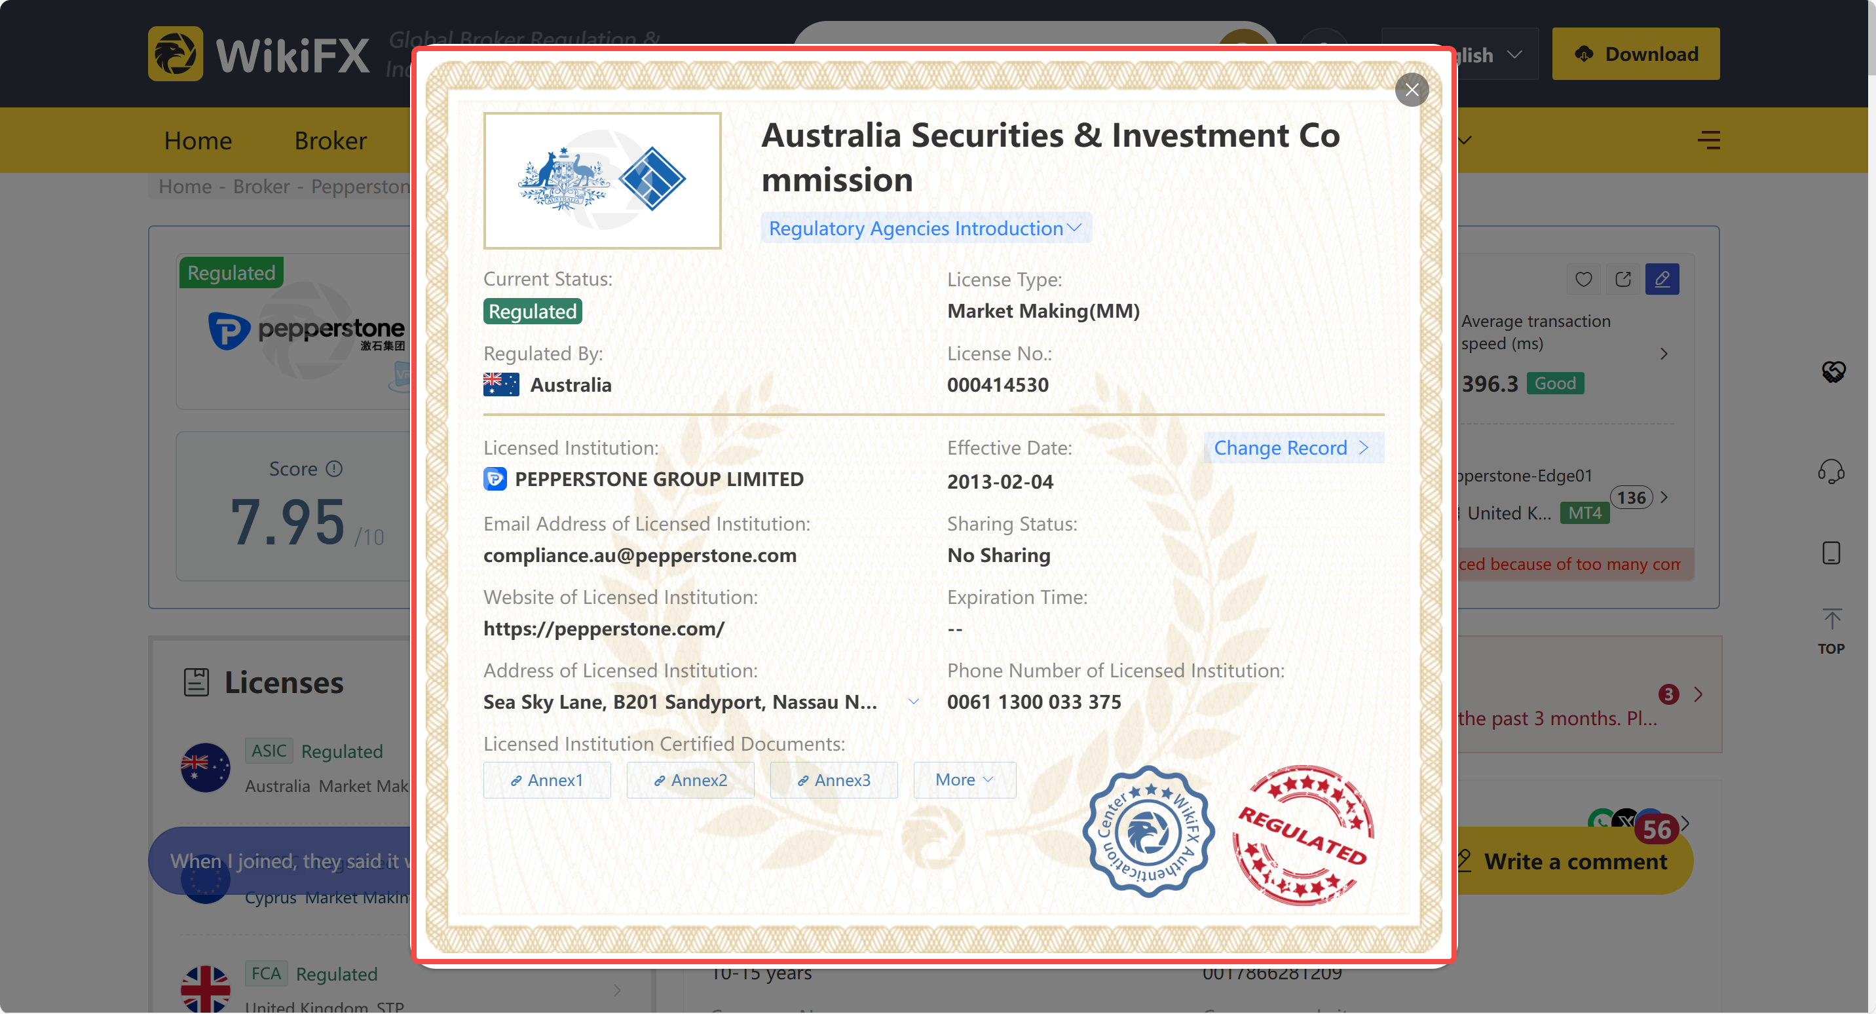
Task: Click the green Regulated status badge in popup
Action: 533,311
